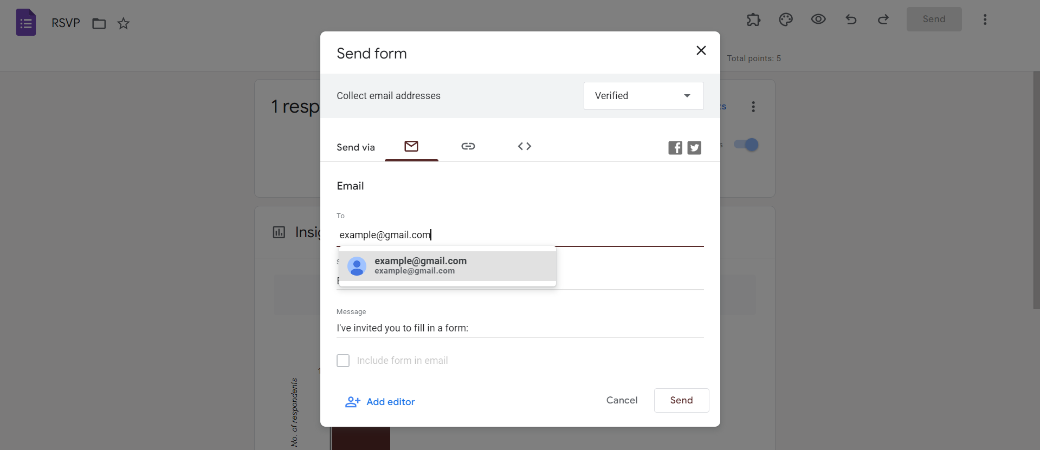Click the preview eye icon
Viewport: 1040px width, 450px height.
[818, 19]
